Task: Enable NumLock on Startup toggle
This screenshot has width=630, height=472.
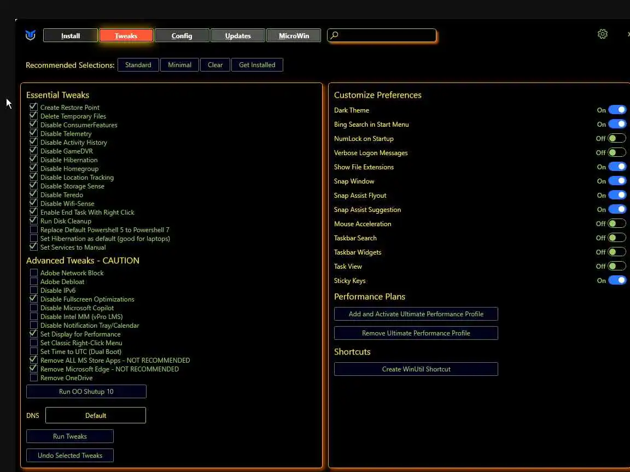Action: (617, 138)
